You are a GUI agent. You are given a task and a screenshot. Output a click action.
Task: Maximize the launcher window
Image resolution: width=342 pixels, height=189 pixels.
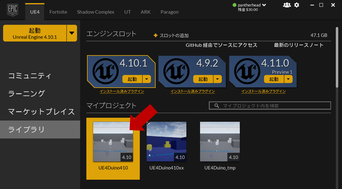(321, 5)
